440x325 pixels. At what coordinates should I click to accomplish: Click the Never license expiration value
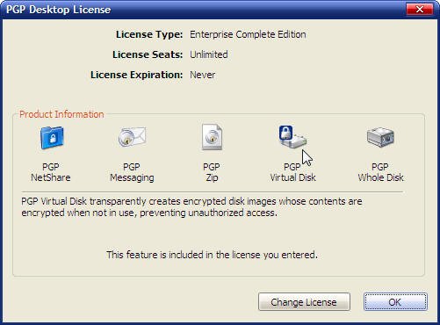[x=202, y=75]
